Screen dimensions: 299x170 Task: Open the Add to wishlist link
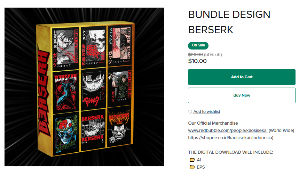(x=207, y=111)
